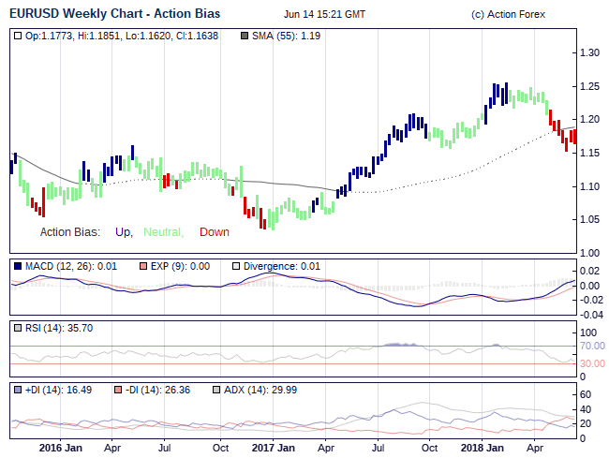
Task: Click the '2016 Jan' time axis label
Action: tap(61, 448)
